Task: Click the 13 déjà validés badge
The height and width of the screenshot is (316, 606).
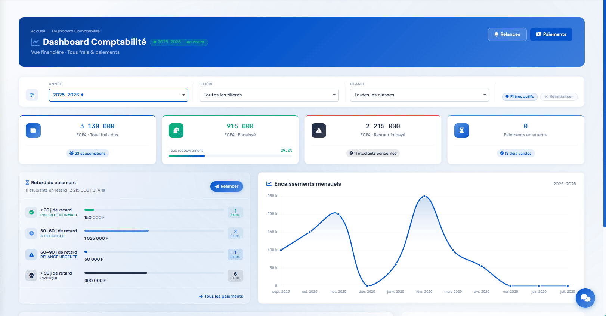Action: (x=516, y=153)
